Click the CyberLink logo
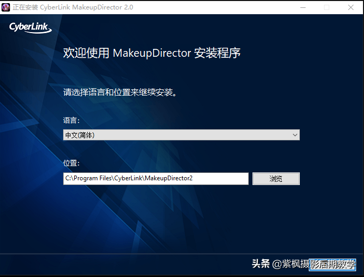364x277 pixels. tap(30, 28)
